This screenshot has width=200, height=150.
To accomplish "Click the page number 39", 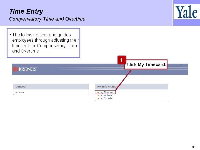I will pos(194,147).
